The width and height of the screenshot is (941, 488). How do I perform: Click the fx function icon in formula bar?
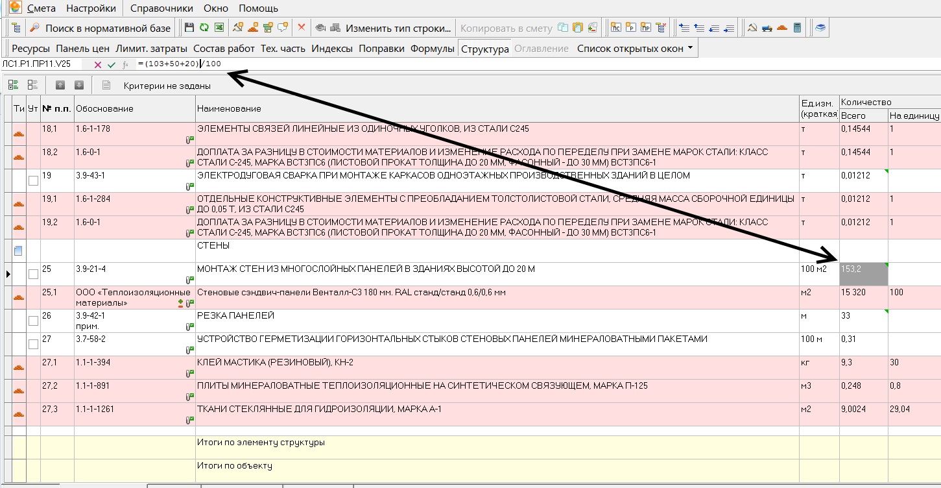(x=125, y=64)
